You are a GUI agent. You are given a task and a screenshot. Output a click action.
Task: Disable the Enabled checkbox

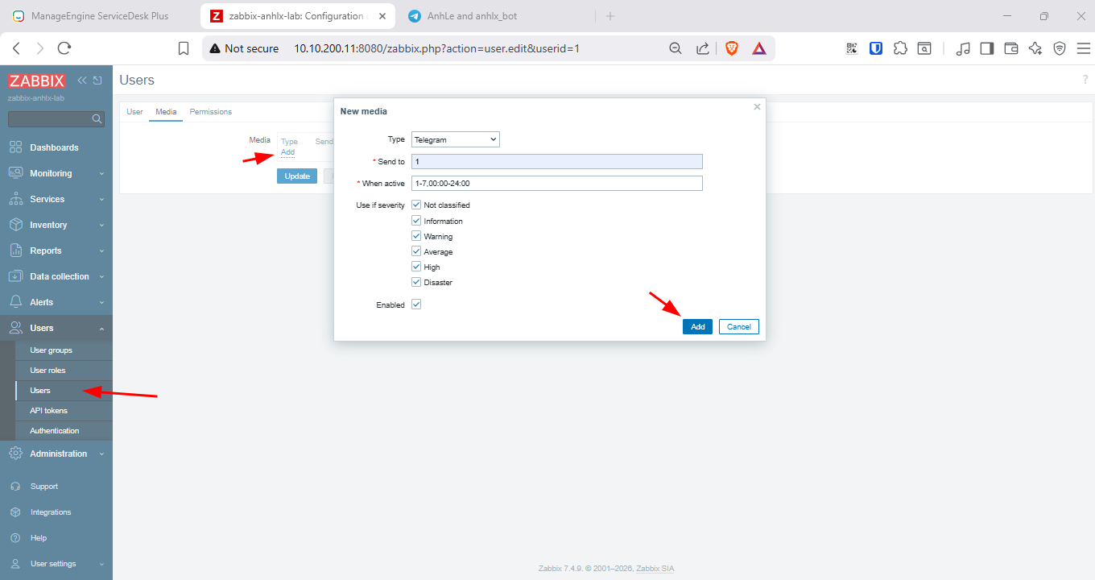416,304
